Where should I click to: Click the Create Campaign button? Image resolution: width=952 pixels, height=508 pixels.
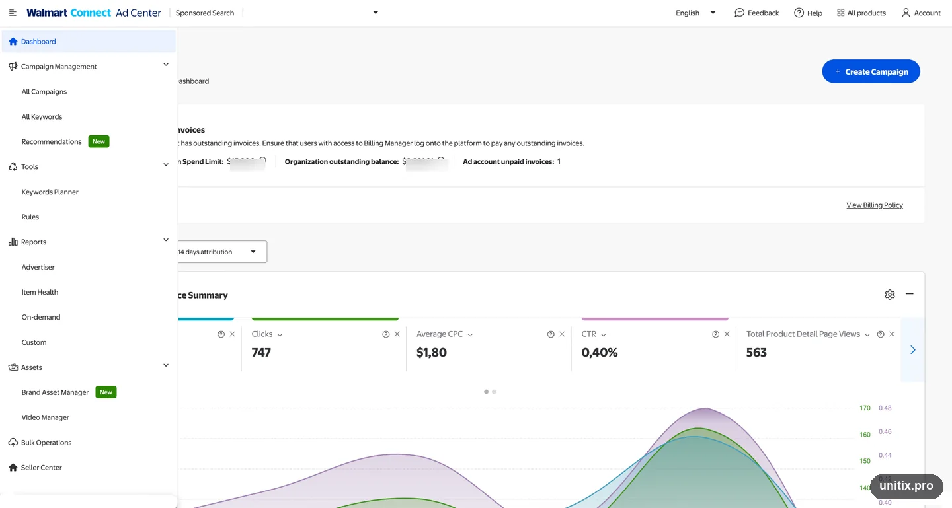click(871, 71)
